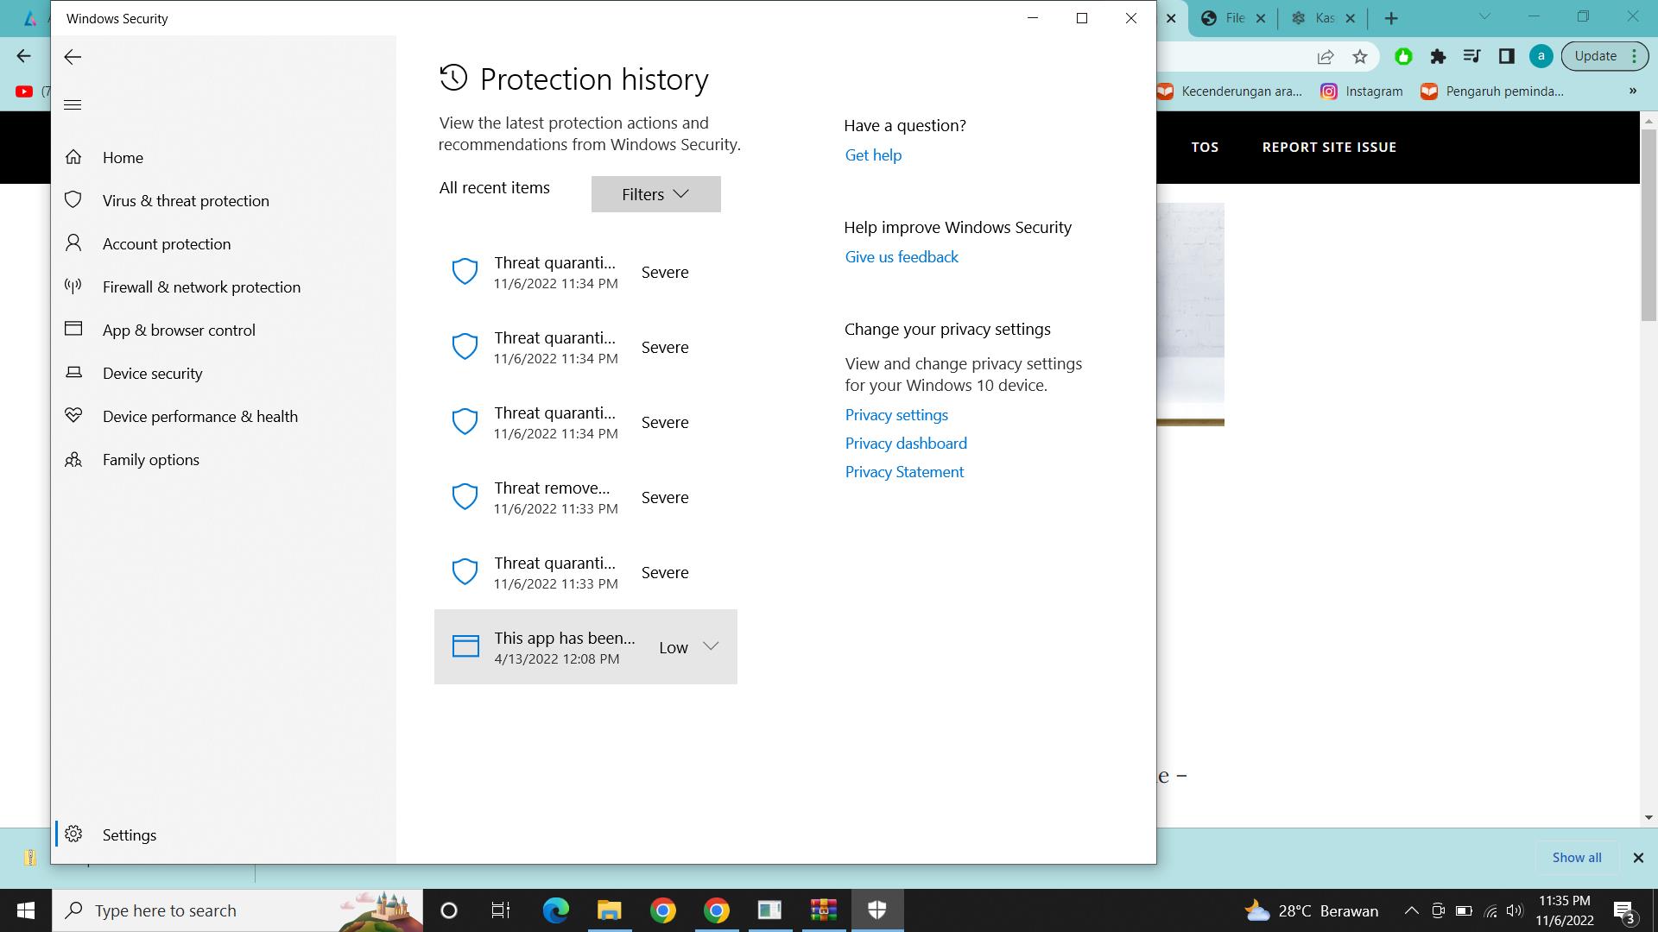
Task: Open Device security section
Action: click(152, 374)
